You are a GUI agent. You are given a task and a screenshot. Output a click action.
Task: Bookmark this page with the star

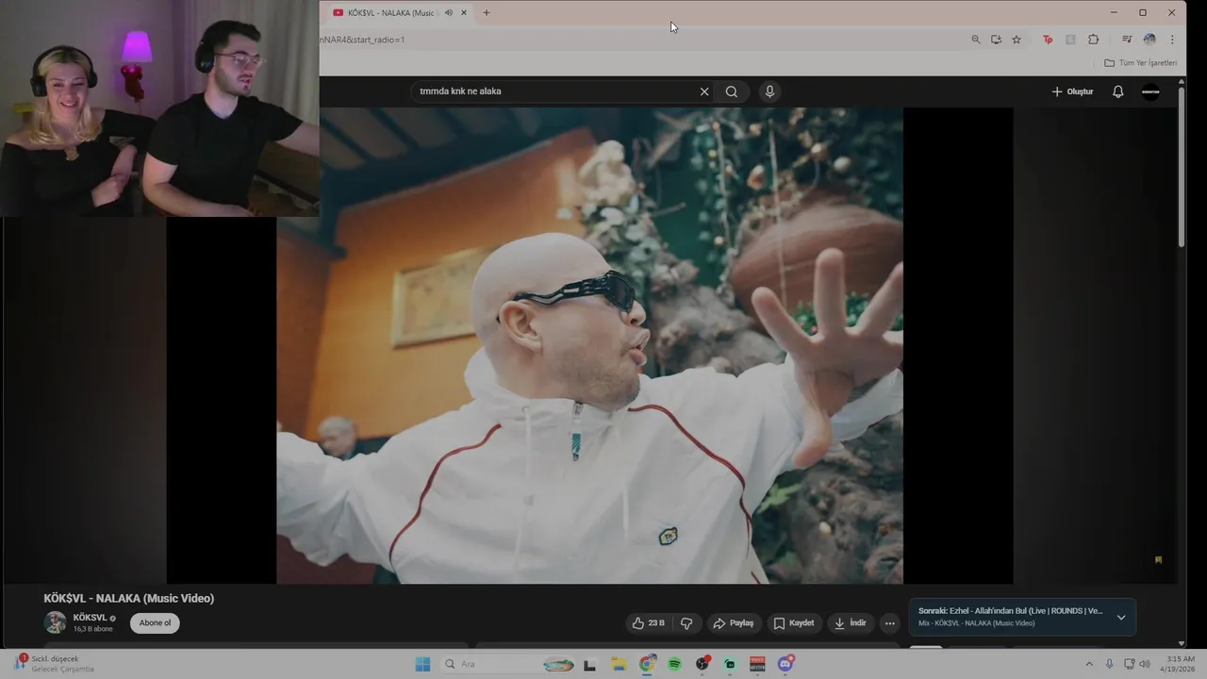tap(1017, 40)
